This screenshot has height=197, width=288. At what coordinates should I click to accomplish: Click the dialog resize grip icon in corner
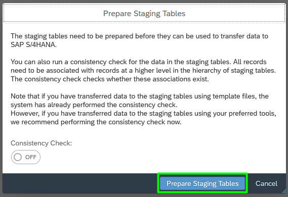tap(284, 191)
